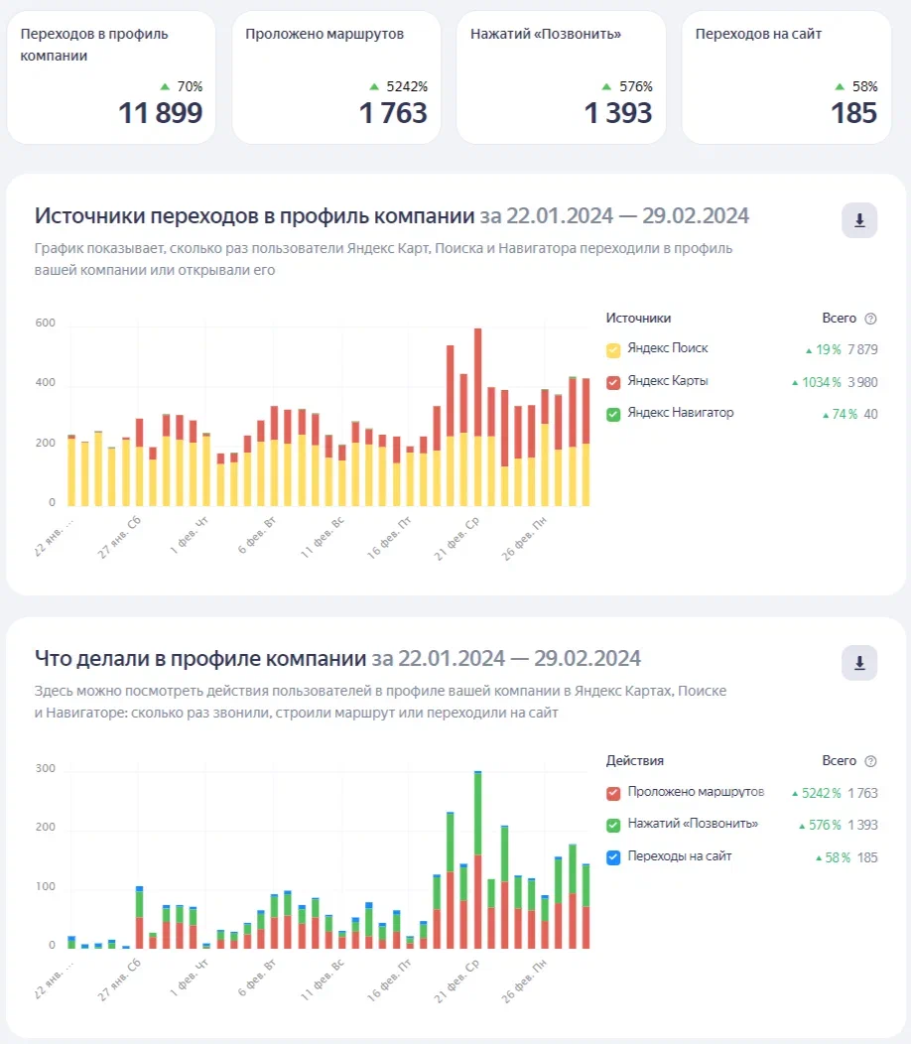This screenshot has height=1044, width=911.
Task: Toggle the Яндекс Поиск source checkbox
Action: click(x=613, y=349)
